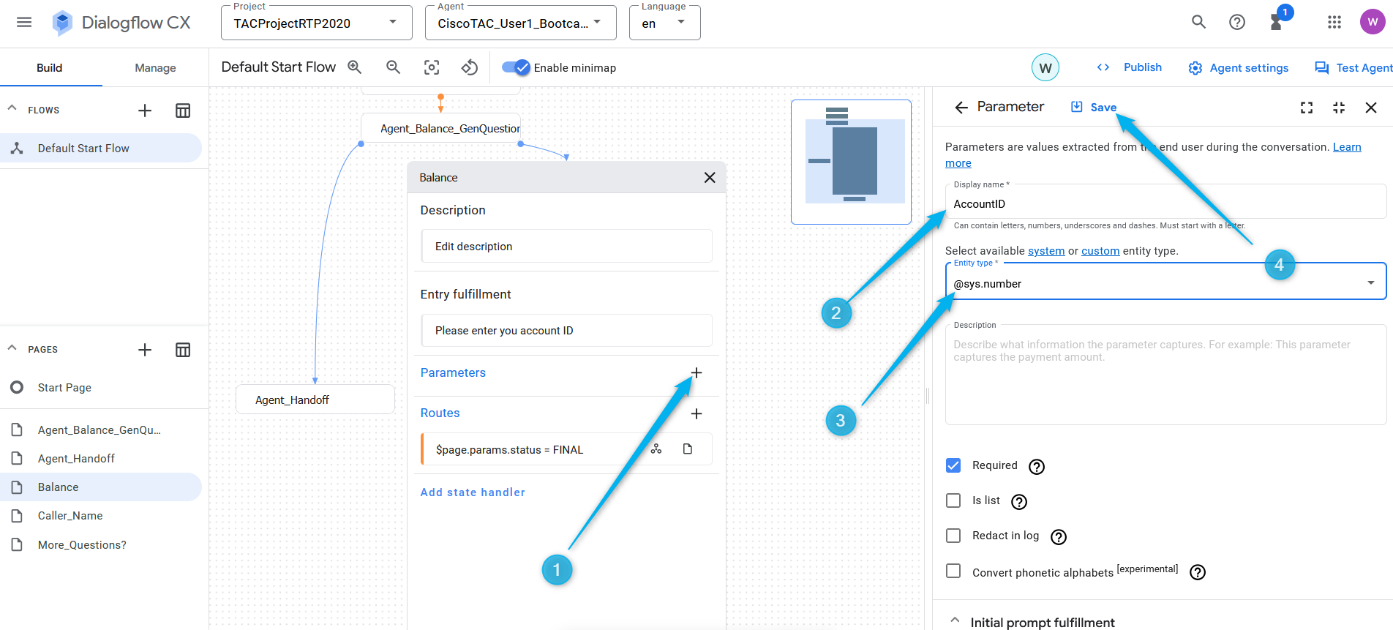Image resolution: width=1393 pixels, height=630 pixels.
Task: Switch to the Manage tab
Action: point(155,68)
